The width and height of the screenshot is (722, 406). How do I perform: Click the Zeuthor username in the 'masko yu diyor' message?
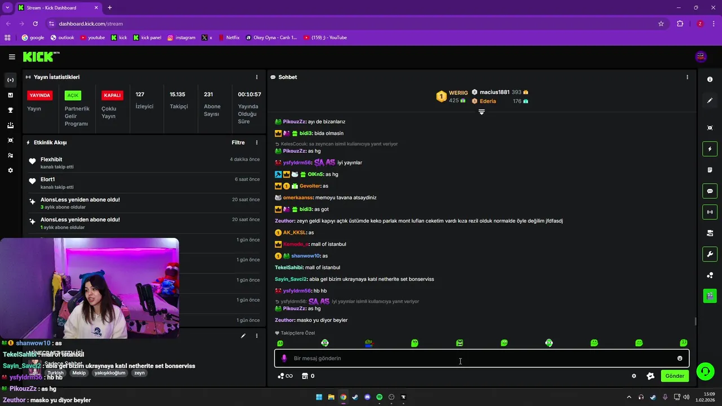tap(284, 320)
